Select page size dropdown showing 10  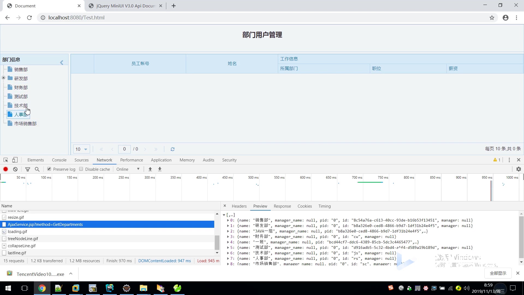pos(81,149)
